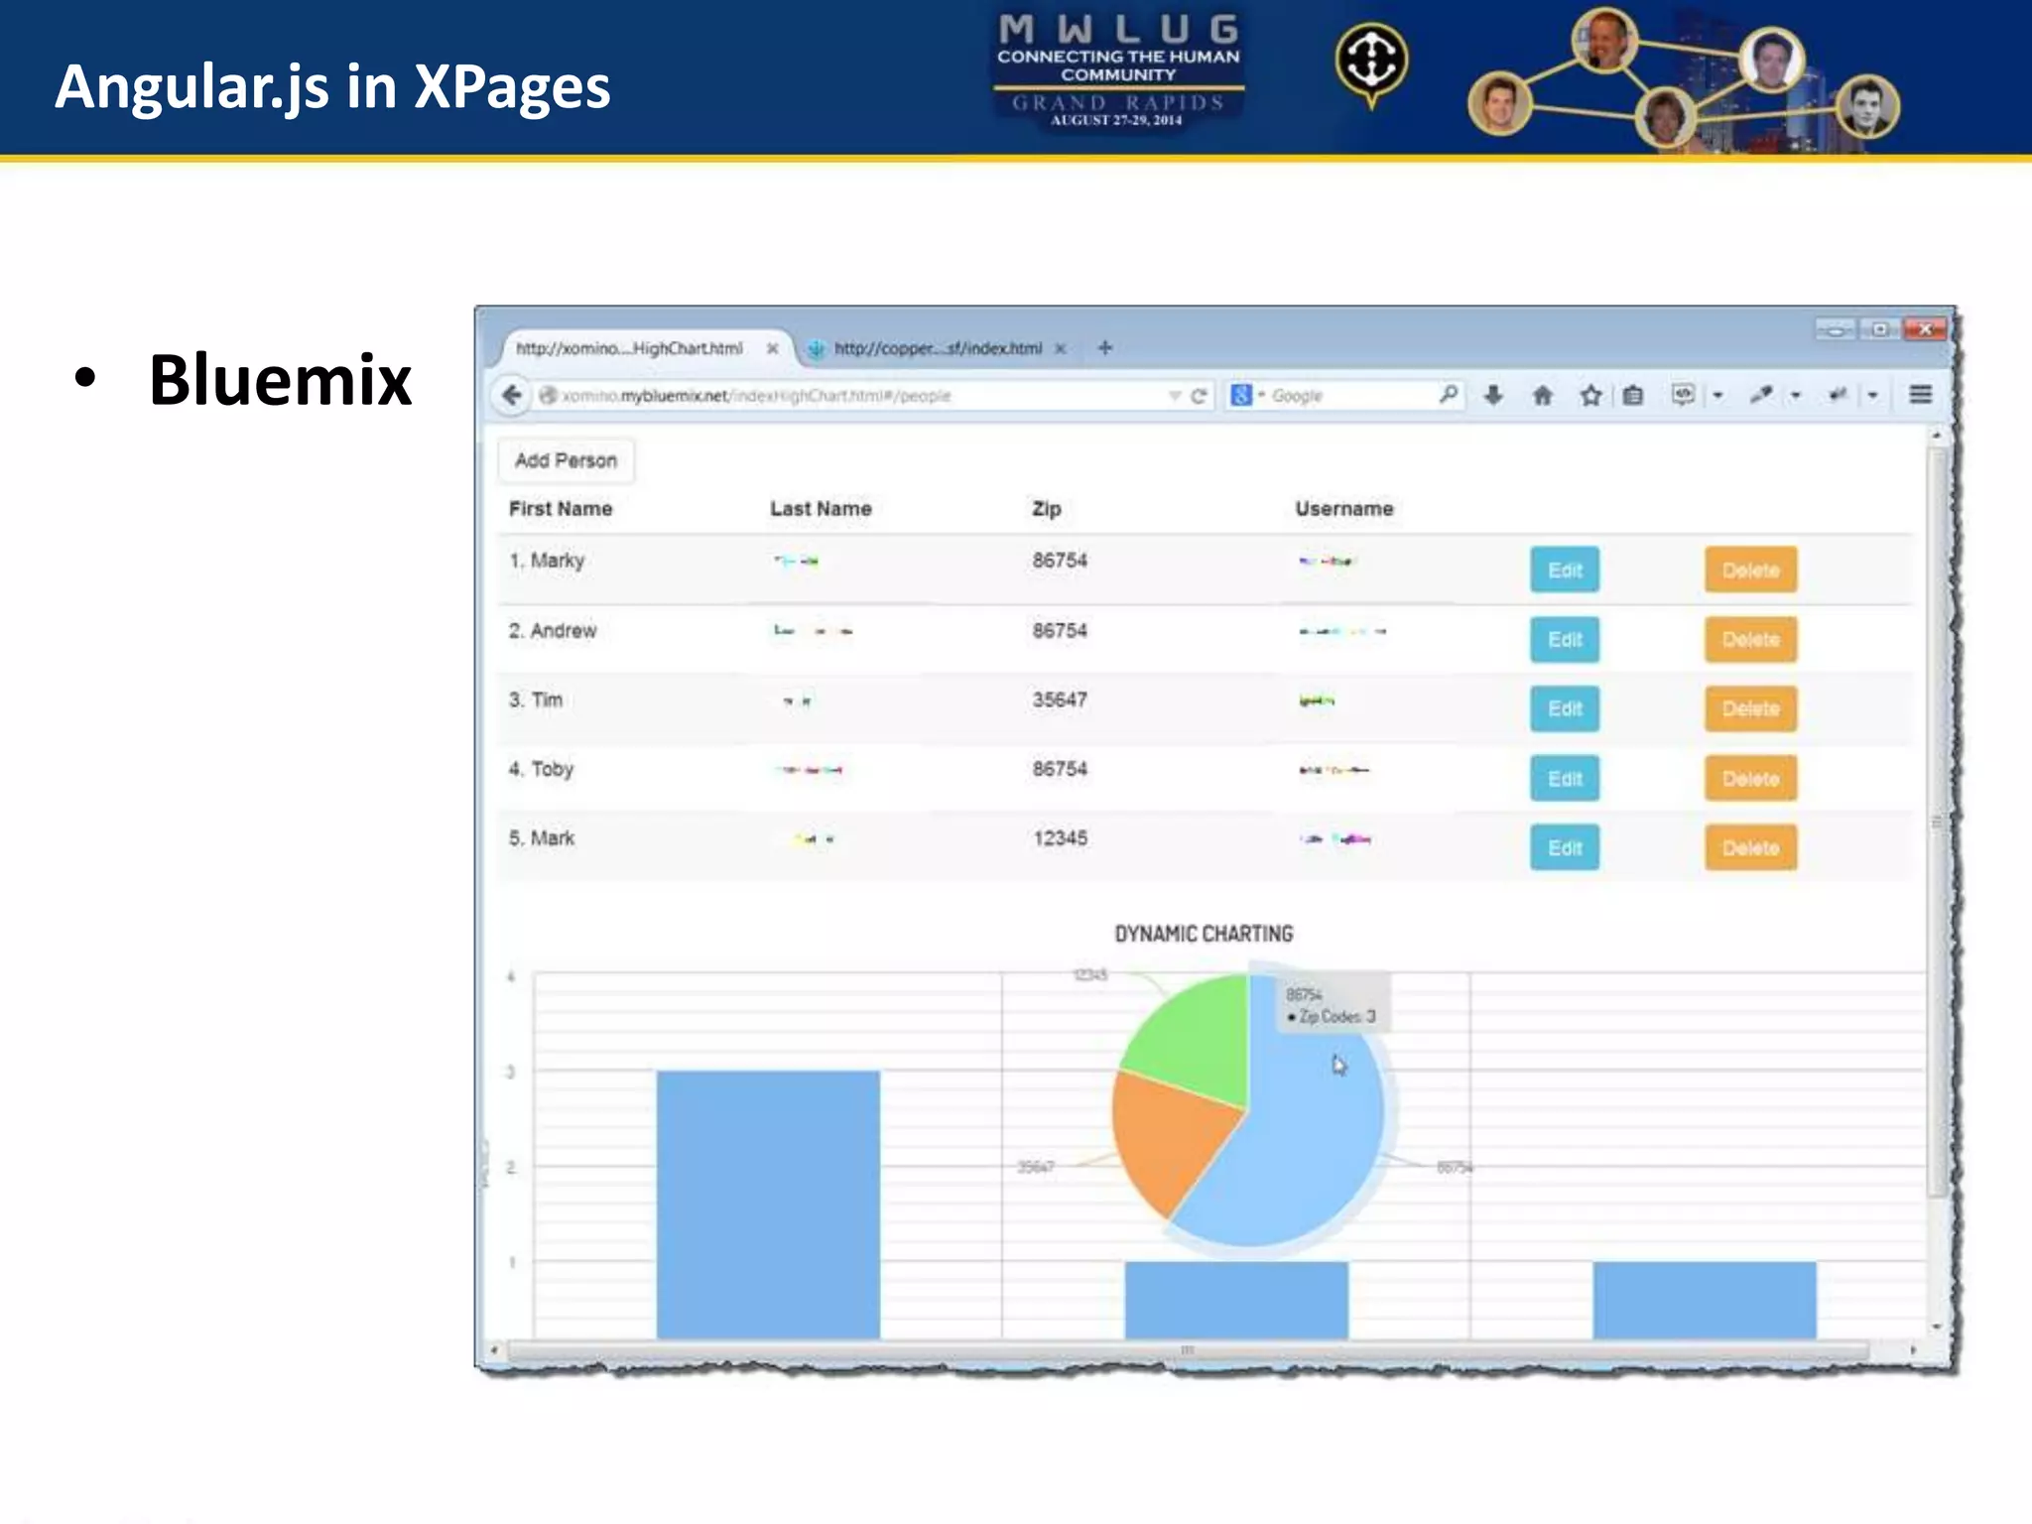Delete the Toby row
This screenshot has height=1524, width=2032.
[x=1750, y=778]
